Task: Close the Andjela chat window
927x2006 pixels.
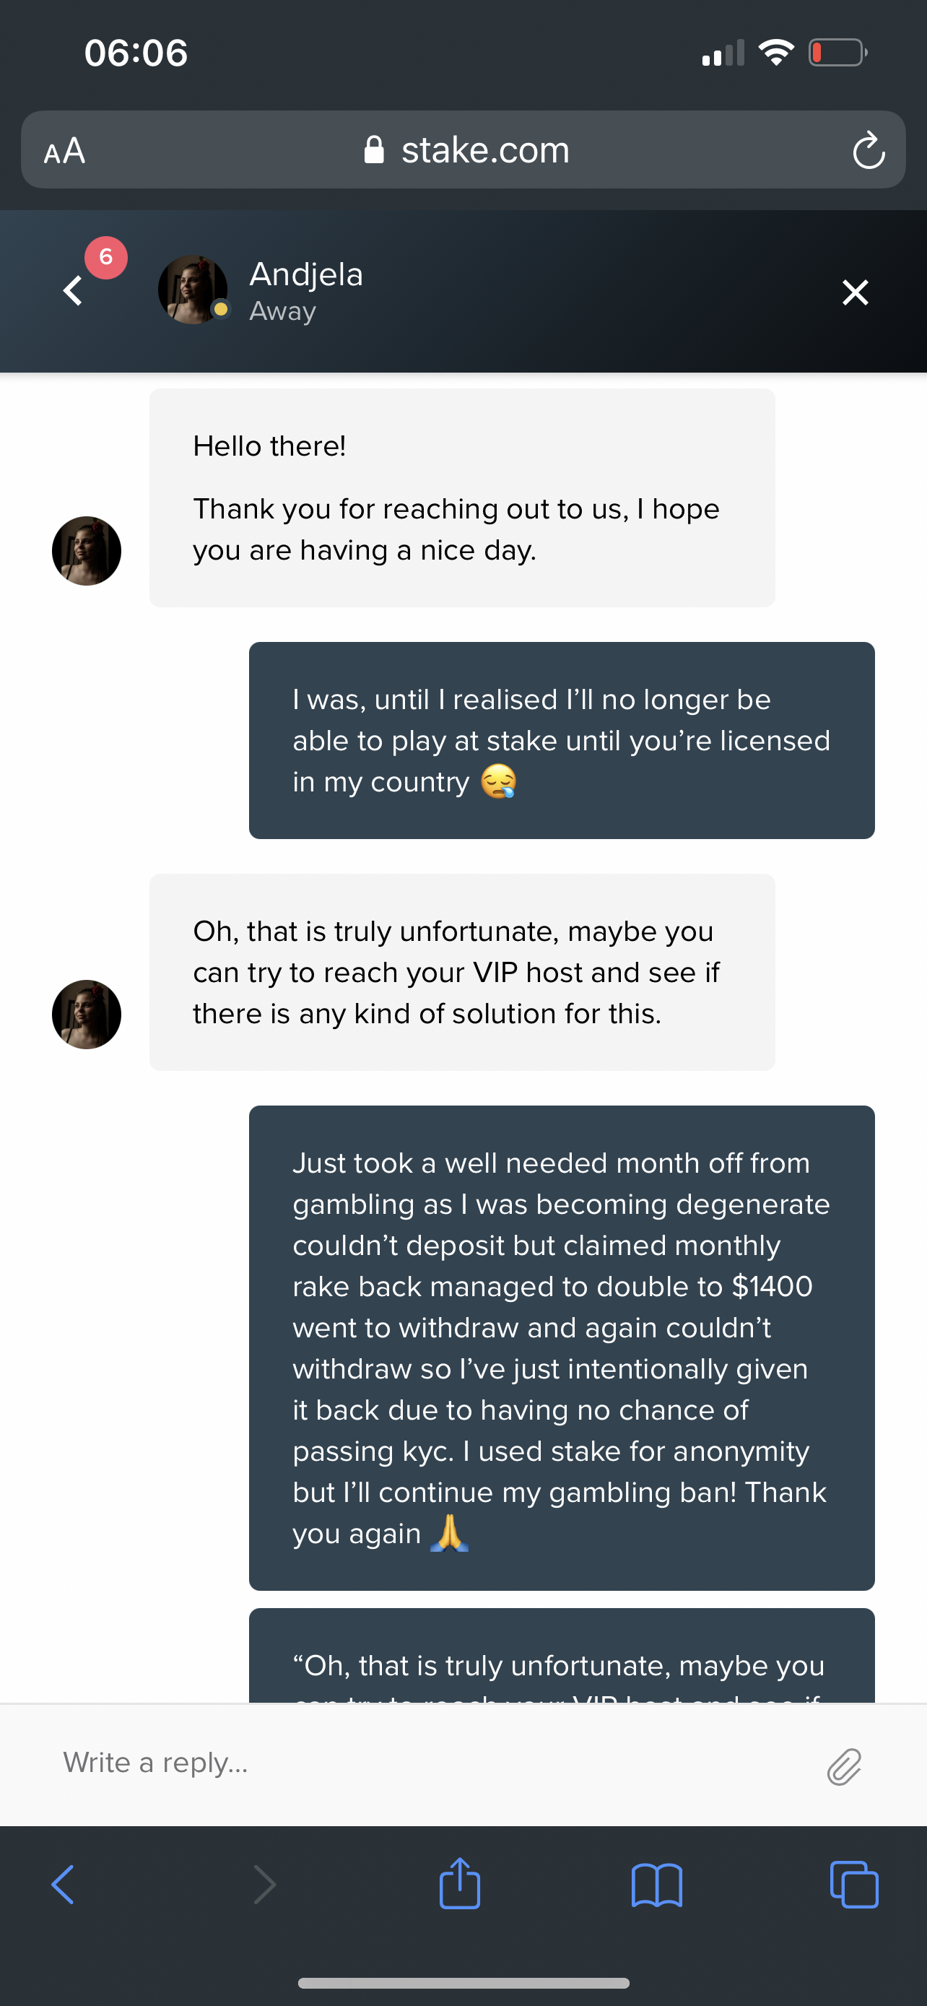Action: click(855, 292)
